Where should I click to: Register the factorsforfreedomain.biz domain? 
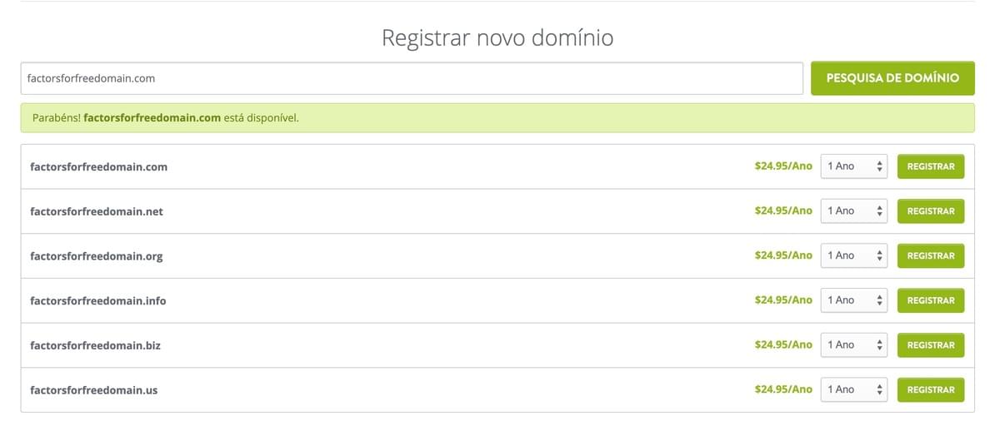tap(930, 344)
